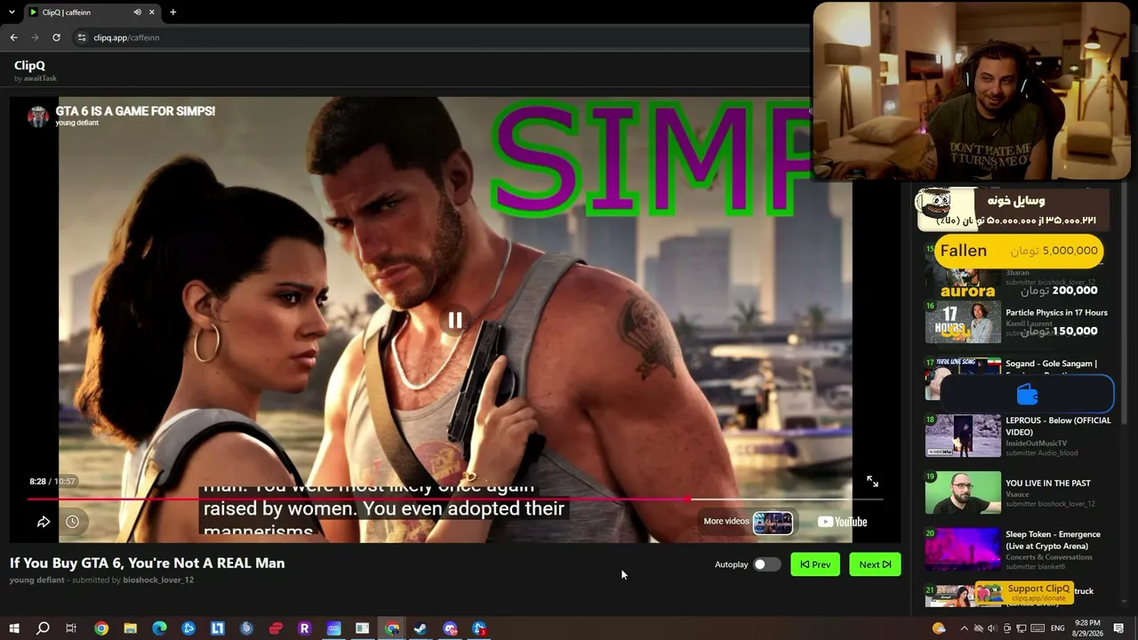Click the site info icon in the address bar
Image resolution: width=1138 pixels, height=640 pixels.
pos(81,37)
